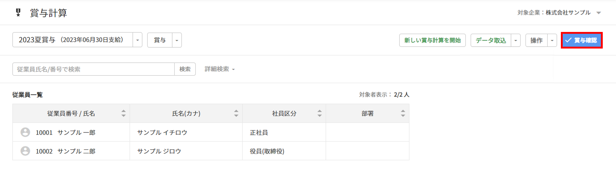Sort by 部署 column arrows
The width and height of the screenshot is (616, 176).
pos(403,113)
